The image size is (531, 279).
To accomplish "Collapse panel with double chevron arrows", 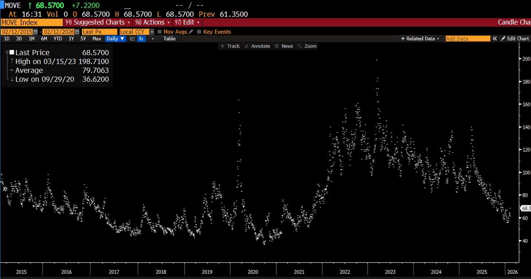I will (x=495, y=39).
